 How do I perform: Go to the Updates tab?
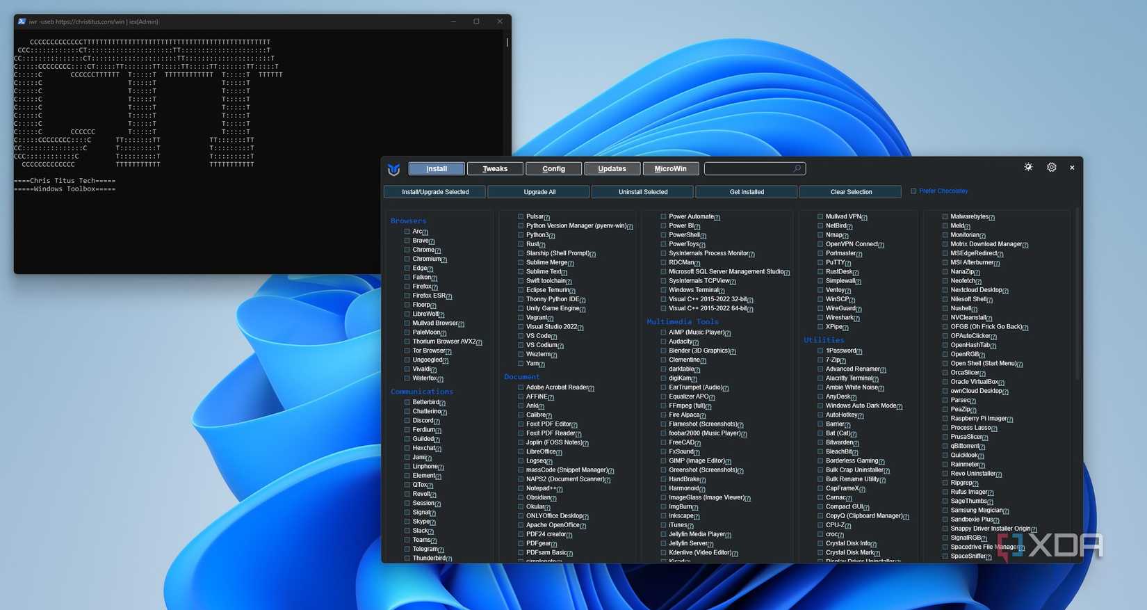612,169
